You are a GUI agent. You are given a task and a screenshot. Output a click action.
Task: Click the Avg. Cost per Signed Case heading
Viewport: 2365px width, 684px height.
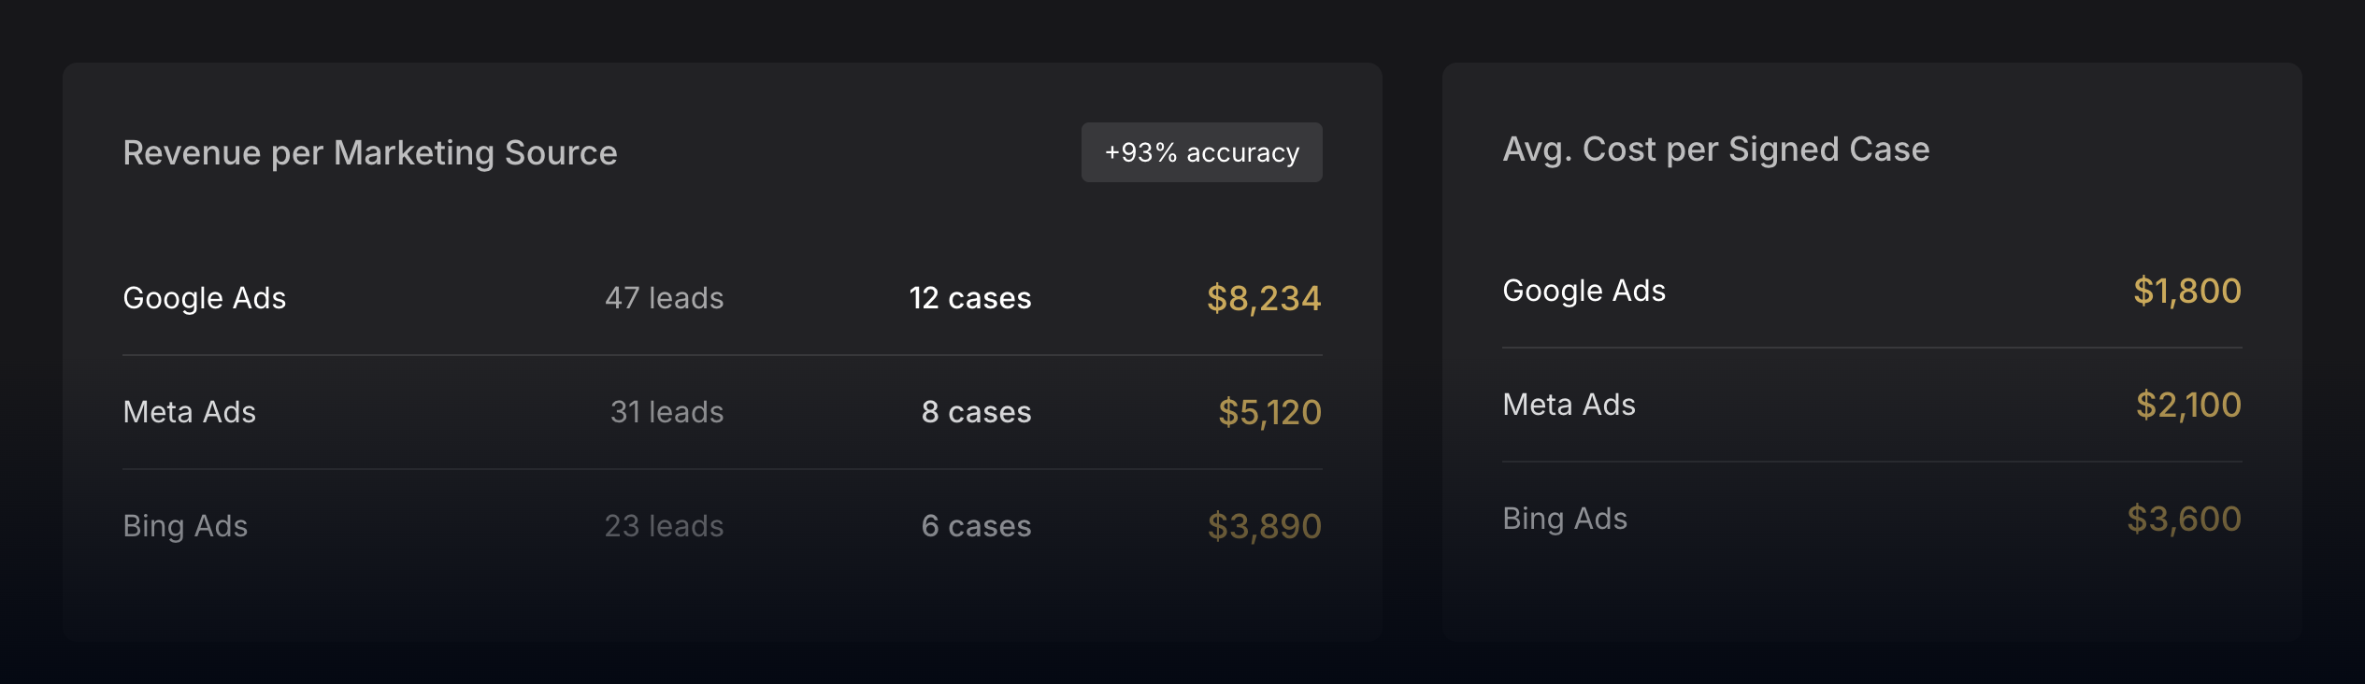tap(1716, 150)
